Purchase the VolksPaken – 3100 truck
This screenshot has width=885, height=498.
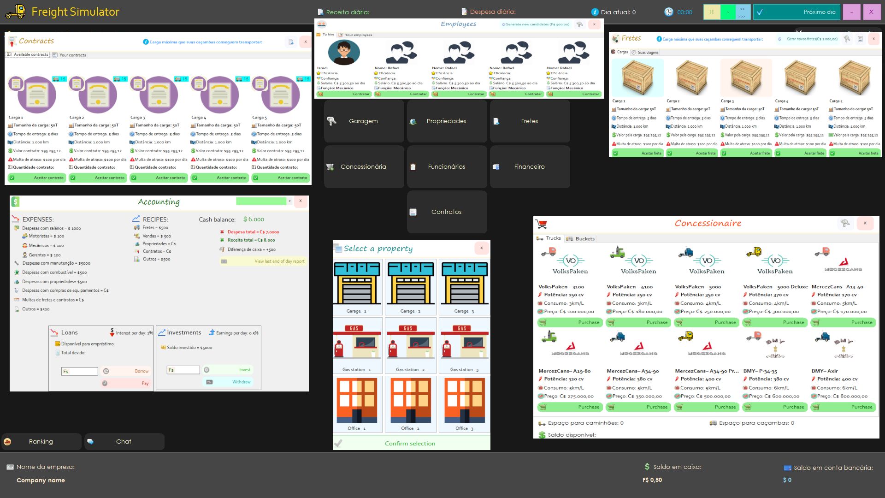(x=570, y=323)
